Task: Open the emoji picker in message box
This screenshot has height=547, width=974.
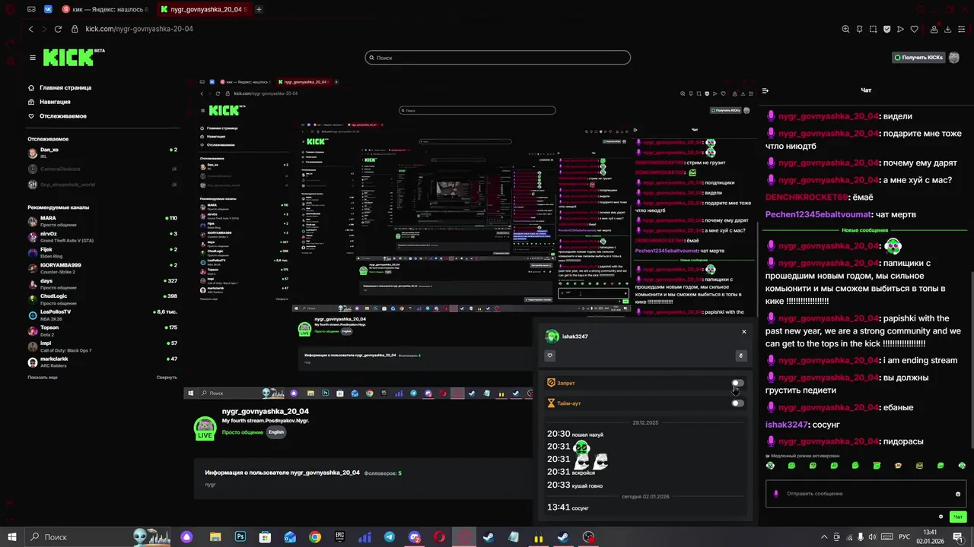Action: point(957,494)
